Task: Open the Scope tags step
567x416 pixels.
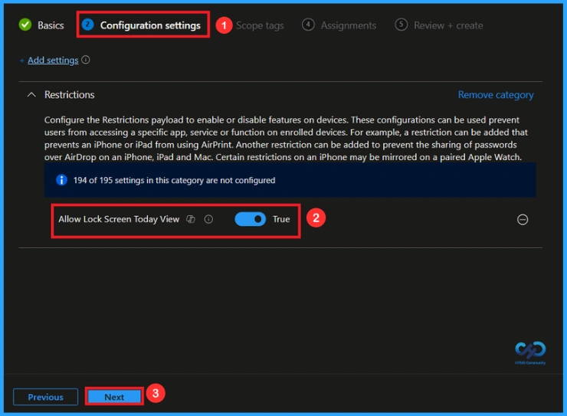Action: click(259, 25)
